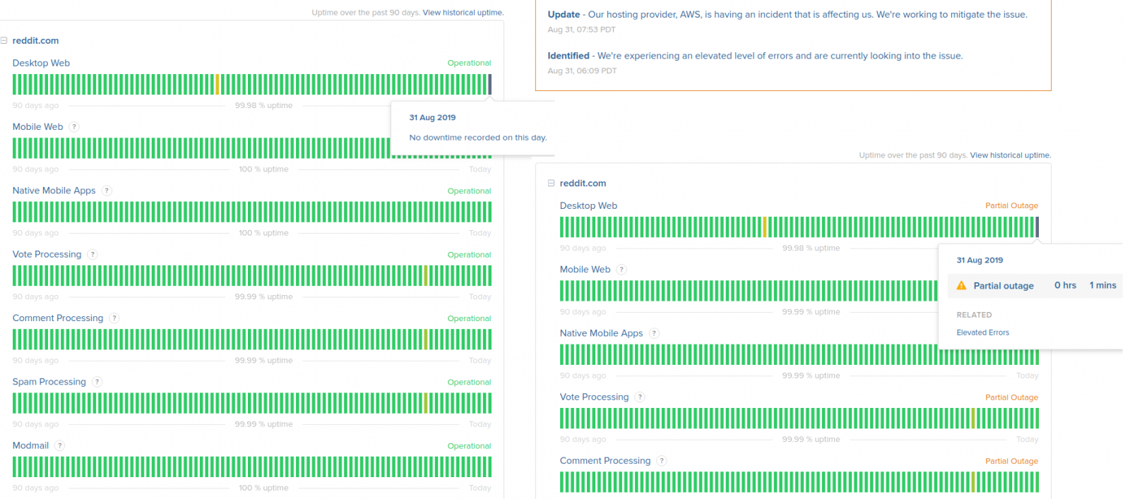
Task: Select yellow incident bar in right Desktop Web row
Action: [765, 227]
